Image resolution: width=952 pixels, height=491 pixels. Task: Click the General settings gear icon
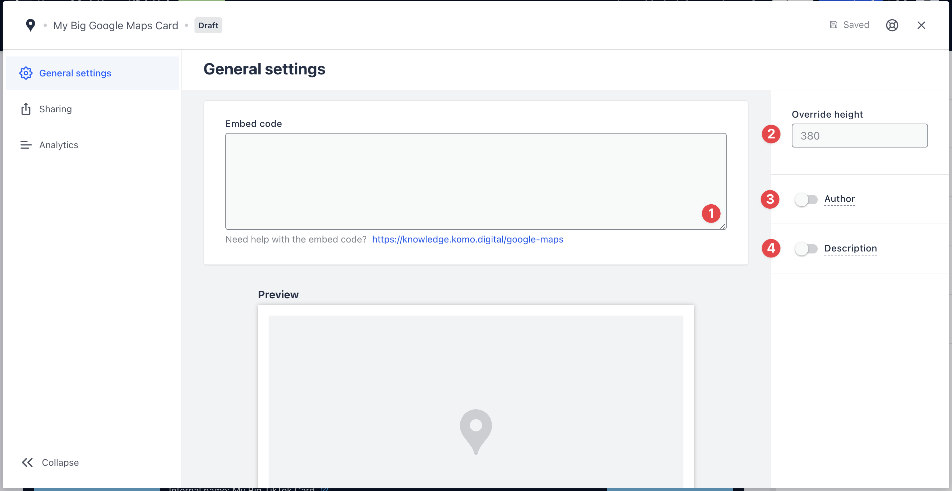tap(26, 73)
